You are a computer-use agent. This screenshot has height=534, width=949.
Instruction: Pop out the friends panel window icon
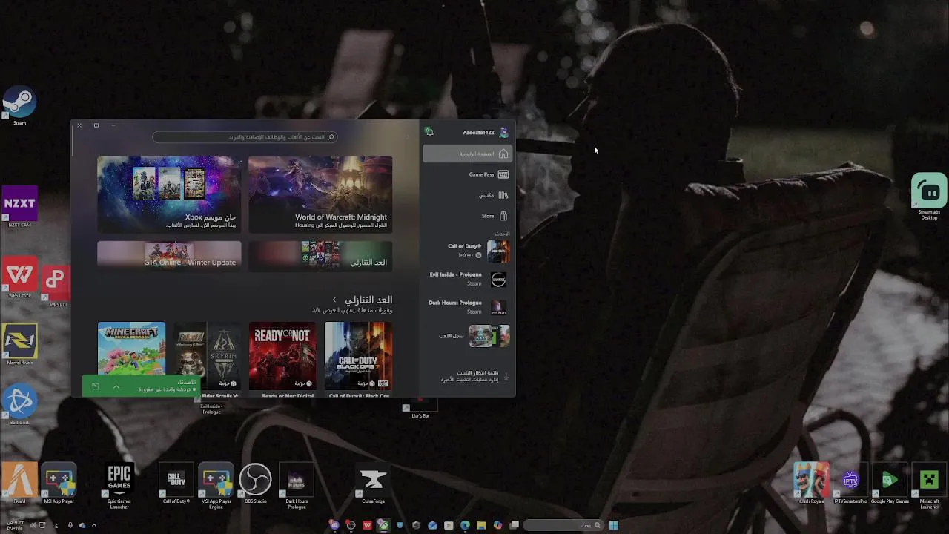tap(95, 386)
